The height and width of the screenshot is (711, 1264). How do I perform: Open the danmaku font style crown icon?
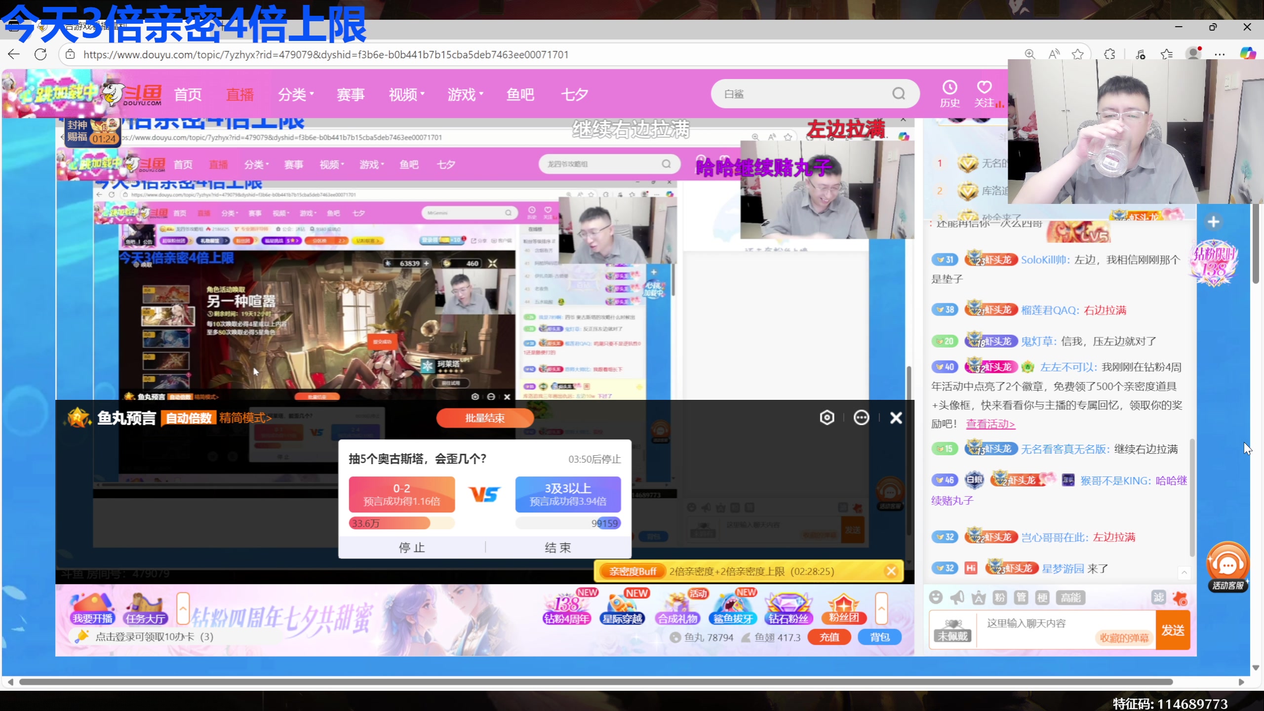[979, 597]
